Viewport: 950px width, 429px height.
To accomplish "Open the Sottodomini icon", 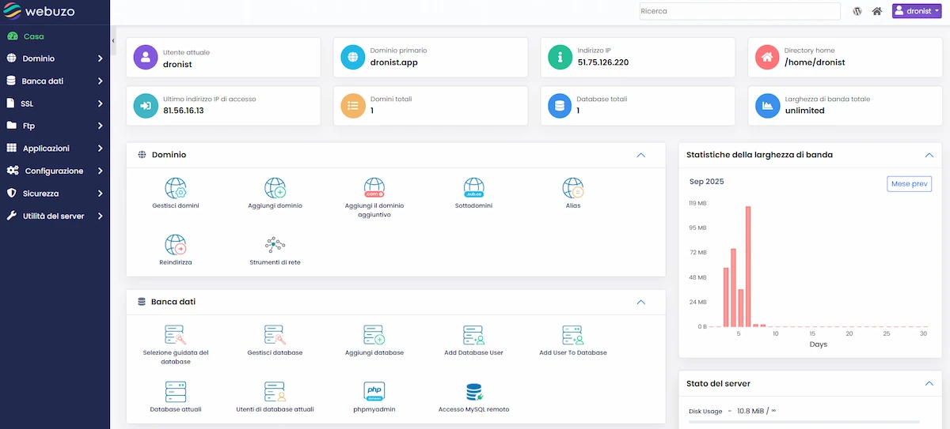I will (x=473, y=189).
